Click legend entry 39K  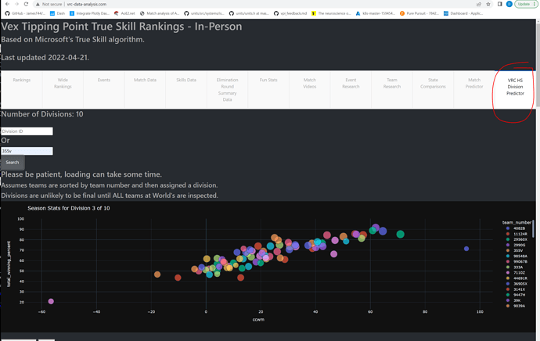point(514,300)
